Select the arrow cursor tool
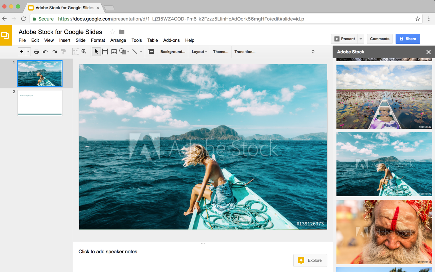 click(x=96, y=52)
